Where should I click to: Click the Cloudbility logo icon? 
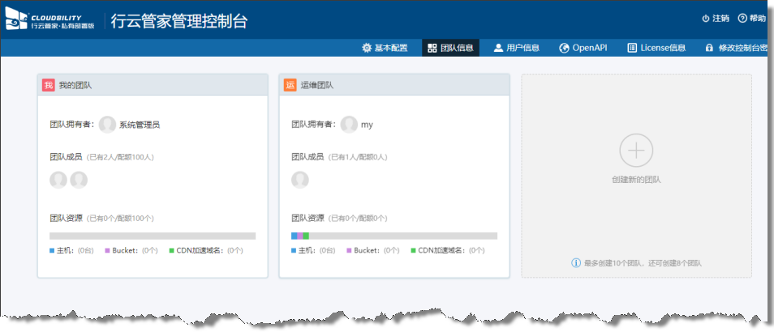click(16, 21)
